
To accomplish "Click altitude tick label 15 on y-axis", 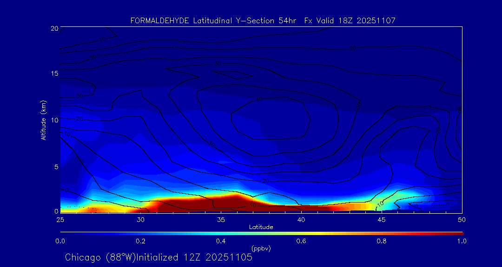I will [x=53, y=74].
